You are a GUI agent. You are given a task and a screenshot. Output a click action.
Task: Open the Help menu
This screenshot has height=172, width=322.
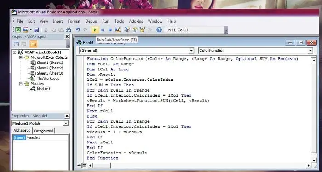172,21
